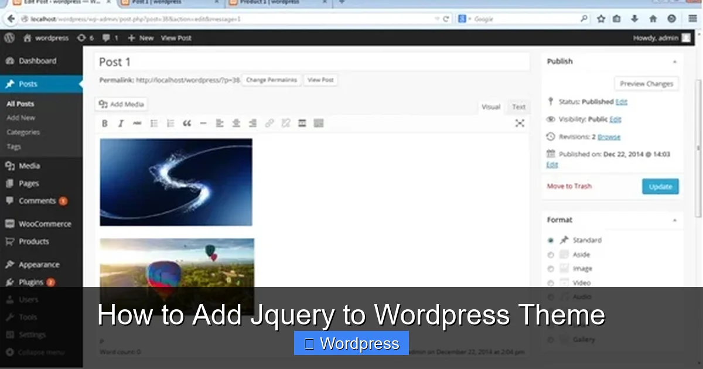703x369 pixels.
Task: Click the Add Media button
Action: pyautogui.click(x=121, y=104)
